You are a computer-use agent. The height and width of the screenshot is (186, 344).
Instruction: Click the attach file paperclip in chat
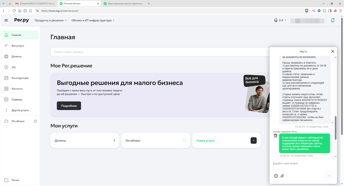pyautogui.click(x=283, y=176)
